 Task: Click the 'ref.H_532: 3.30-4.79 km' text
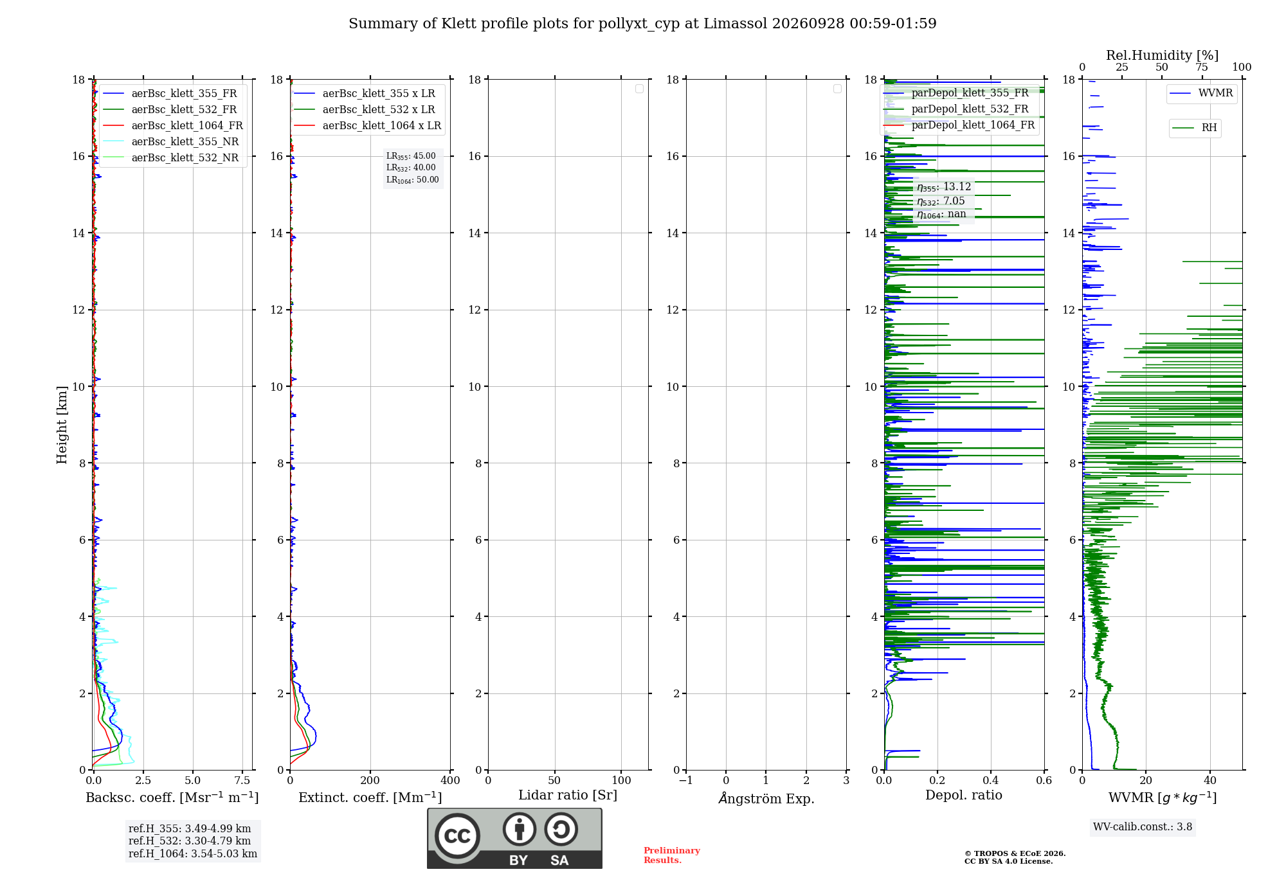pos(190,841)
